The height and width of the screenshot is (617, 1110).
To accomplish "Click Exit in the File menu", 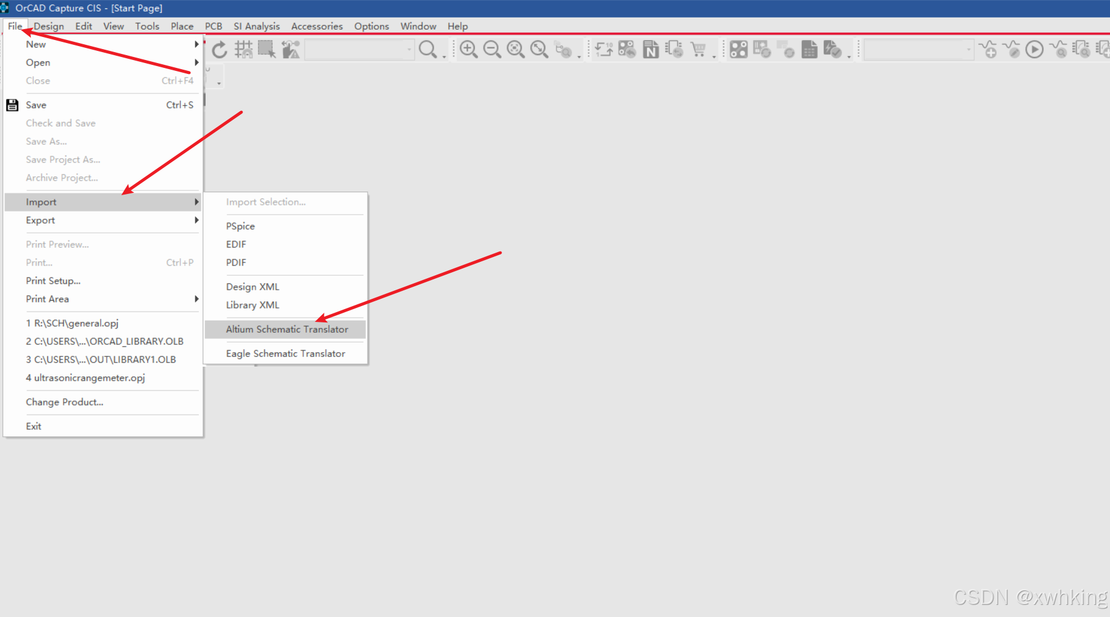I will point(103,426).
